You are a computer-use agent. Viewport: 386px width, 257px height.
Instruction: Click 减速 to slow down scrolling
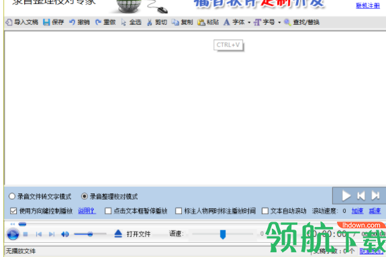[x=375, y=211]
